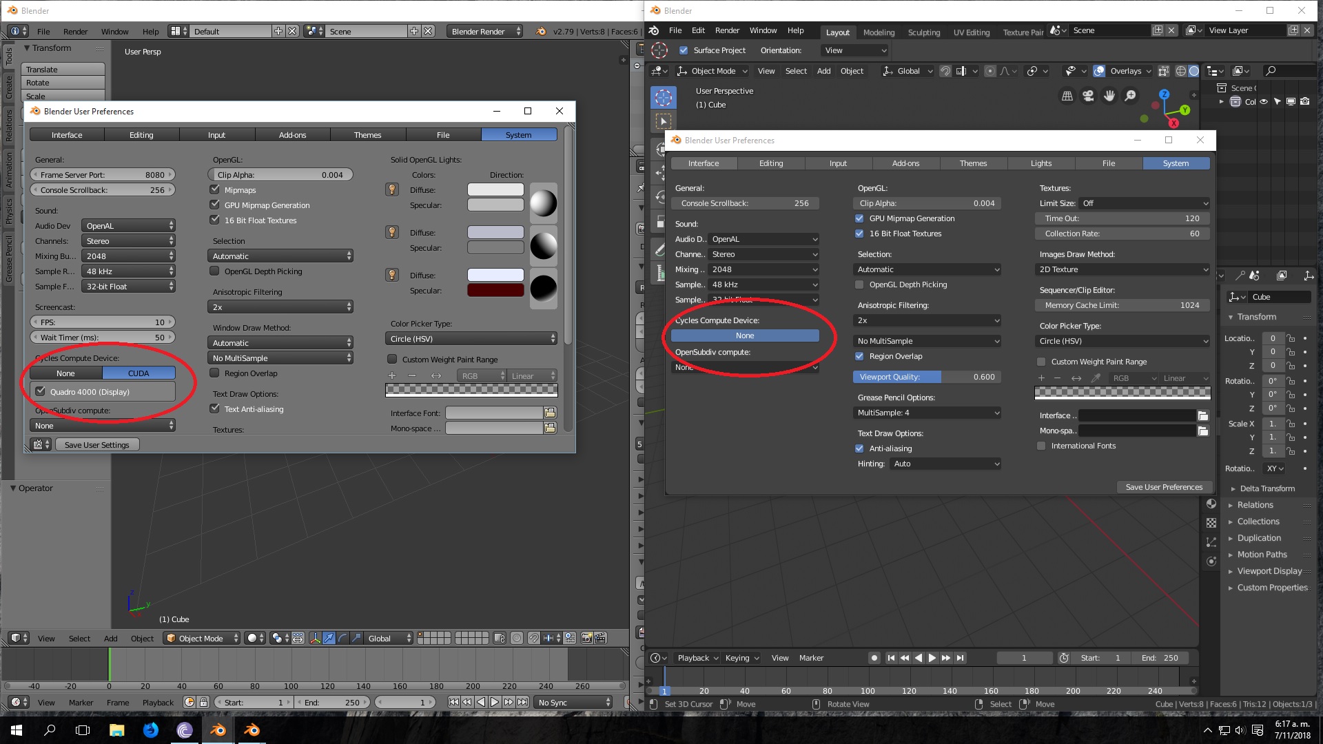Image resolution: width=1323 pixels, height=744 pixels.
Task: Open Windows File Explorer in taskbar
Action: tap(116, 730)
